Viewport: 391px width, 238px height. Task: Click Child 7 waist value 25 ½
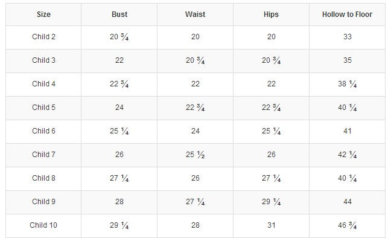[x=195, y=155]
